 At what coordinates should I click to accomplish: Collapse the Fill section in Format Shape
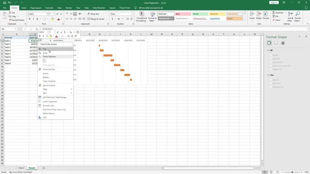[x=268, y=50]
